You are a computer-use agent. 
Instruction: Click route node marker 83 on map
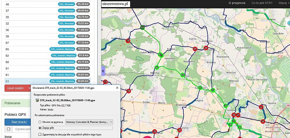point(142,28)
